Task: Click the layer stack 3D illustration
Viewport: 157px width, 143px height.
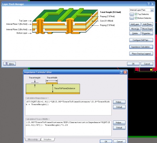Action: point(65,21)
